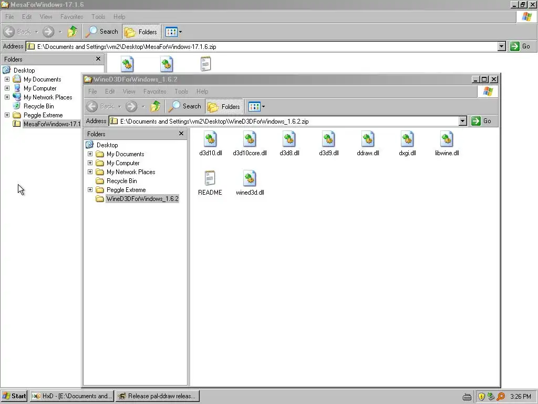Open Help menu in WineD3D window
This screenshot has width=538, height=404.
[x=202, y=92]
